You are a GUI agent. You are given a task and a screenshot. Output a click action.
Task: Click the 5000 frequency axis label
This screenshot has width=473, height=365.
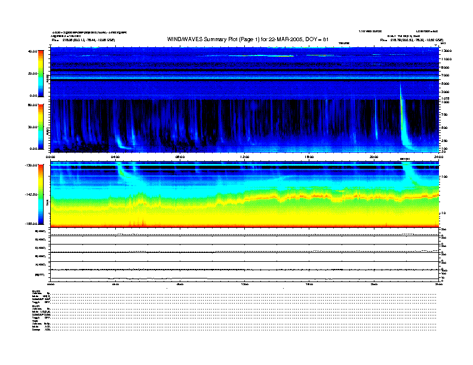pyautogui.click(x=446, y=83)
